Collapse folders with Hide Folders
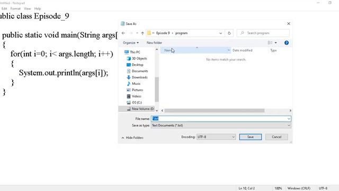 click(132, 138)
